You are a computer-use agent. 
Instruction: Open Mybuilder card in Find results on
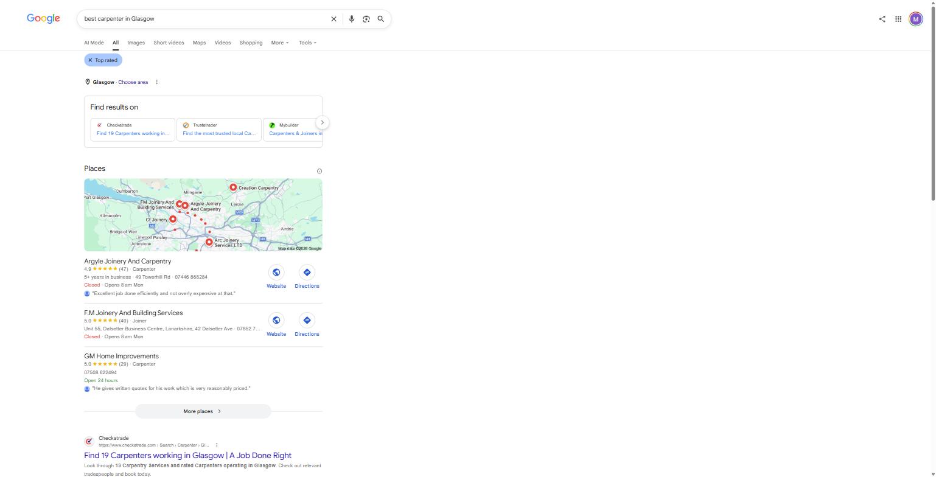point(293,130)
